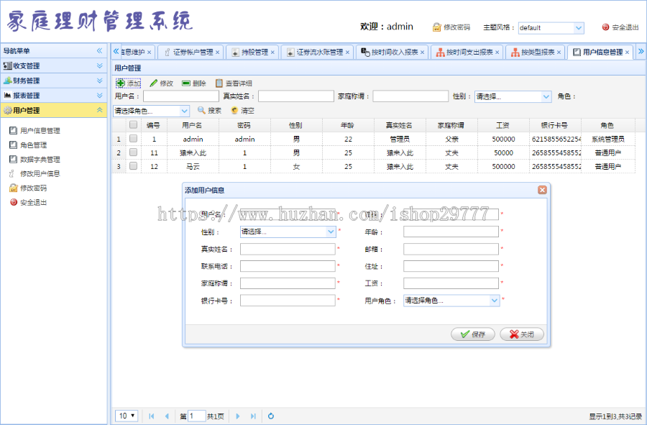Click the 关闭 button in the dialog
Viewport: 647px width, 425px height.
point(521,334)
